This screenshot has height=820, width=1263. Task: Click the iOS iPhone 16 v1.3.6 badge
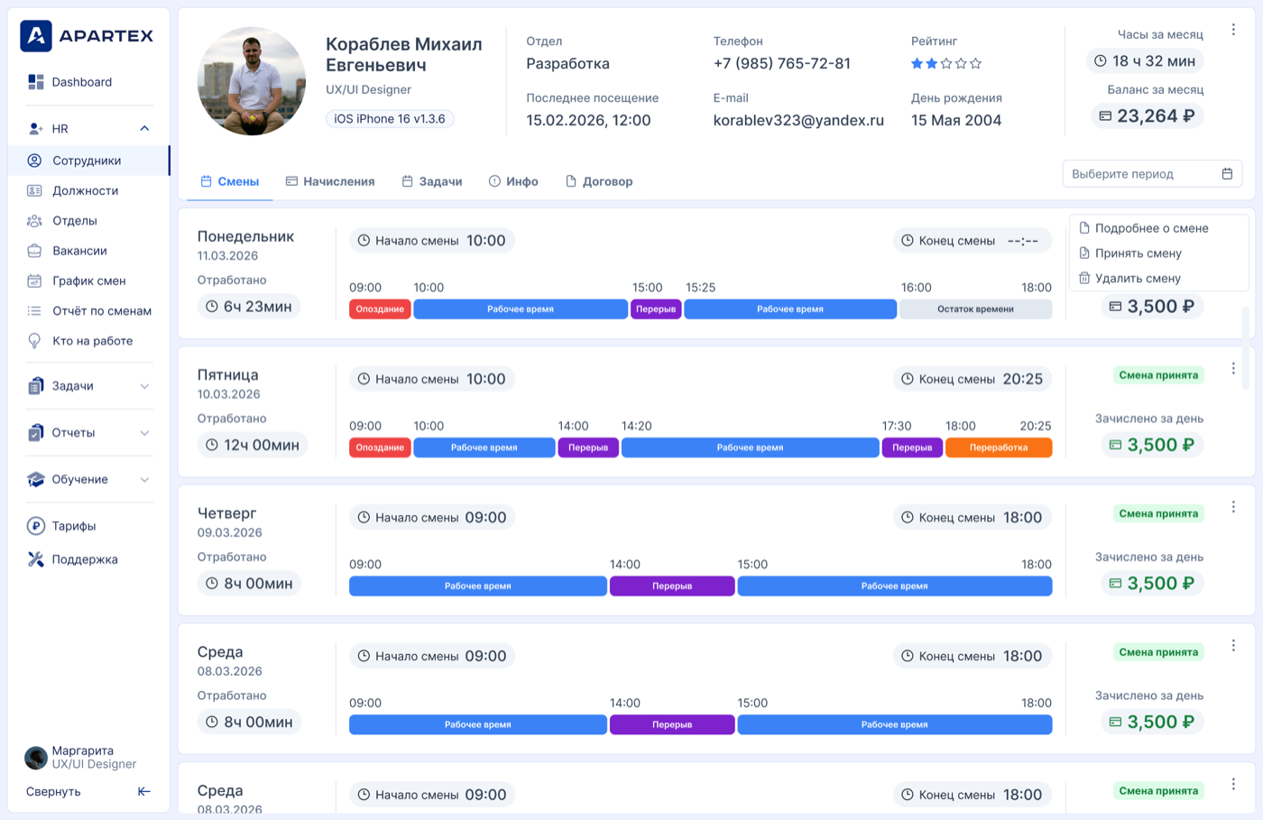[x=390, y=119]
